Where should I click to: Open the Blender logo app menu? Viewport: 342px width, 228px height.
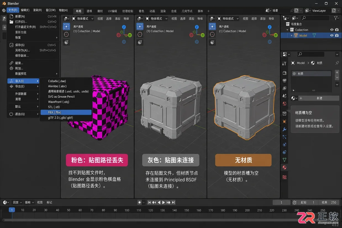[x=4, y=11]
